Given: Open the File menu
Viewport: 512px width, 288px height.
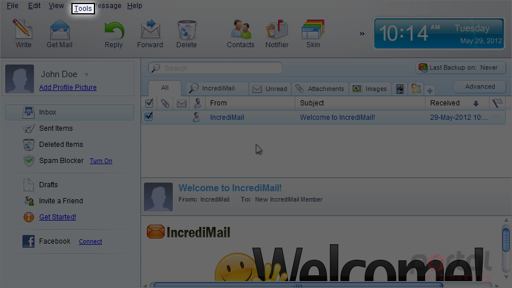Looking at the screenshot, I should pyautogui.click(x=13, y=6).
